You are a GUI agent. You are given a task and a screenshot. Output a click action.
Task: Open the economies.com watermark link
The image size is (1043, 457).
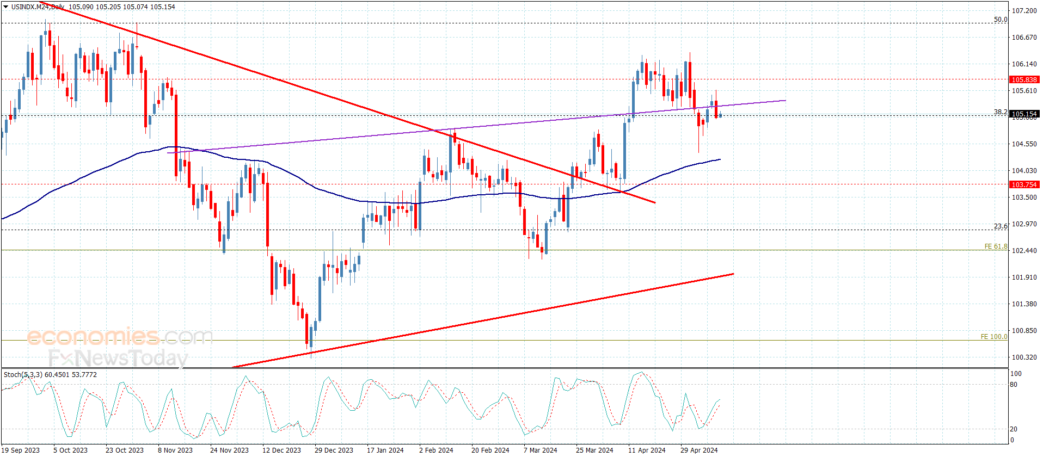(119, 337)
